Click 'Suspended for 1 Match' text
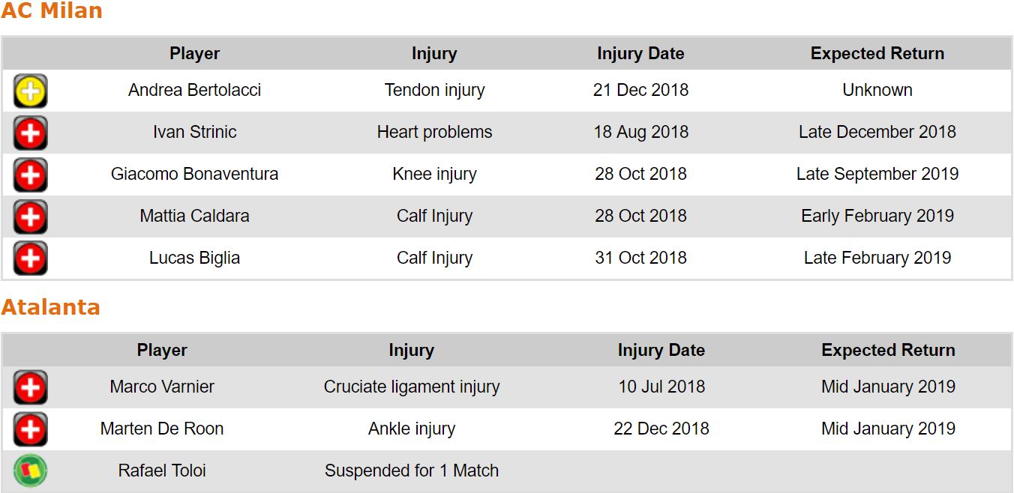This screenshot has height=493, width=1014. [411, 471]
